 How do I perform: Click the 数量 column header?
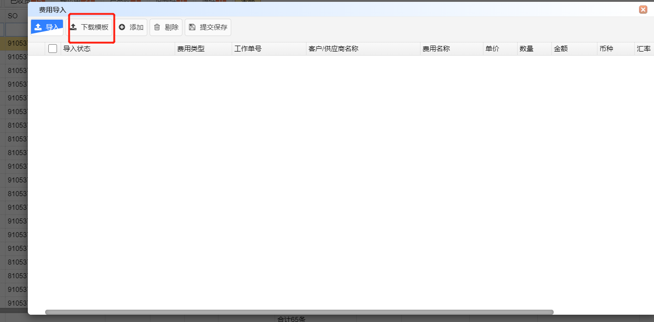tap(535, 49)
